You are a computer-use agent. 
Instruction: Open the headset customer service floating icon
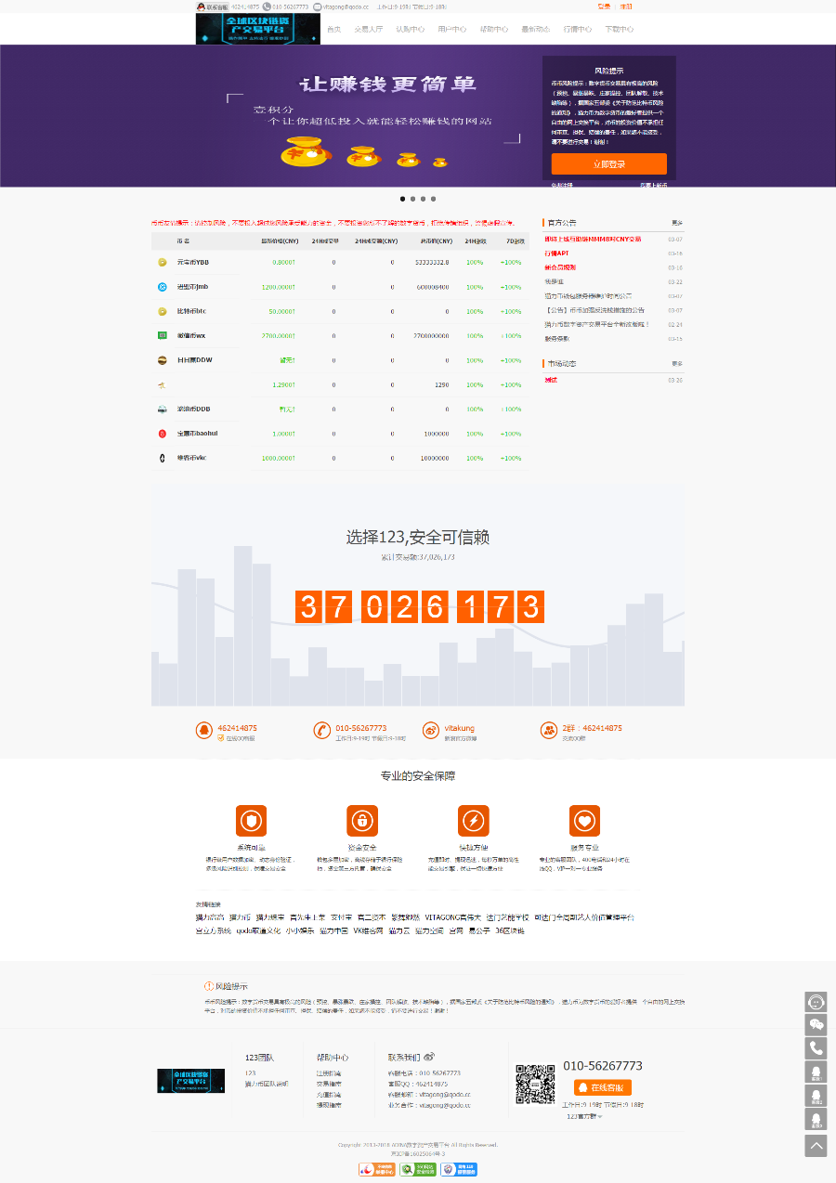click(816, 1002)
